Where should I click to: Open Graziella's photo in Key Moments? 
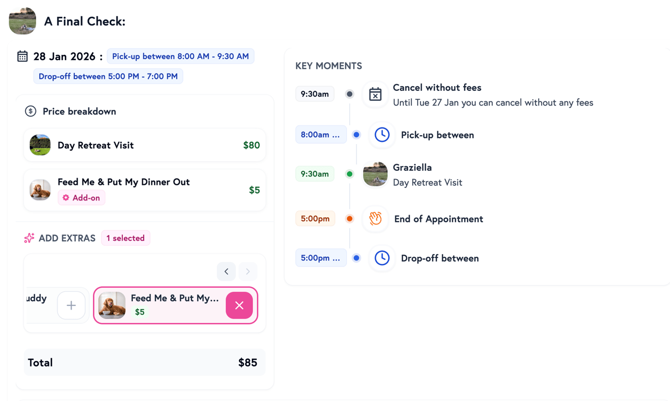click(x=375, y=174)
